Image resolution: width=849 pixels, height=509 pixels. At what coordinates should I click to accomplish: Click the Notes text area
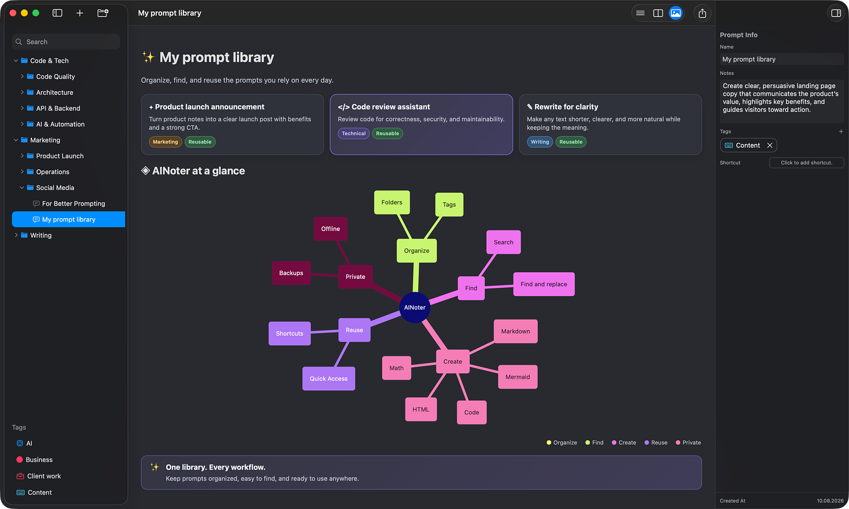coord(781,101)
